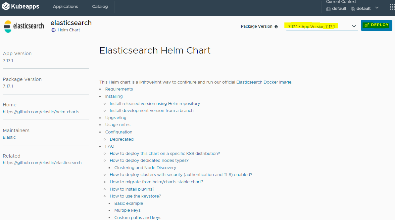Jump to Usage notes section
The image size is (395, 220).
click(118, 125)
